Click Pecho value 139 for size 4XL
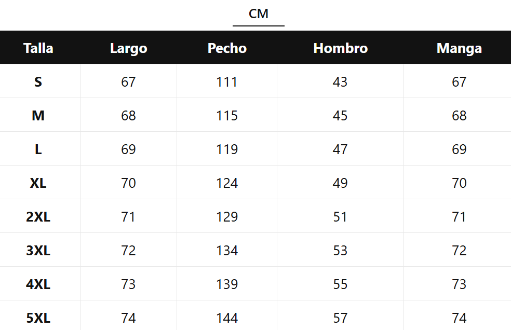The height and width of the screenshot is (330, 511). point(227,284)
